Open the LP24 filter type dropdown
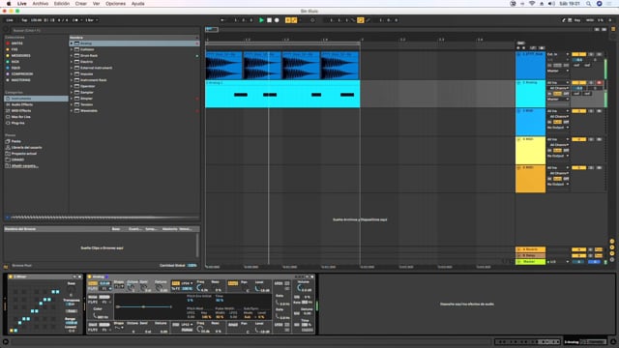This screenshot has width=619, height=348. pos(187,283)
